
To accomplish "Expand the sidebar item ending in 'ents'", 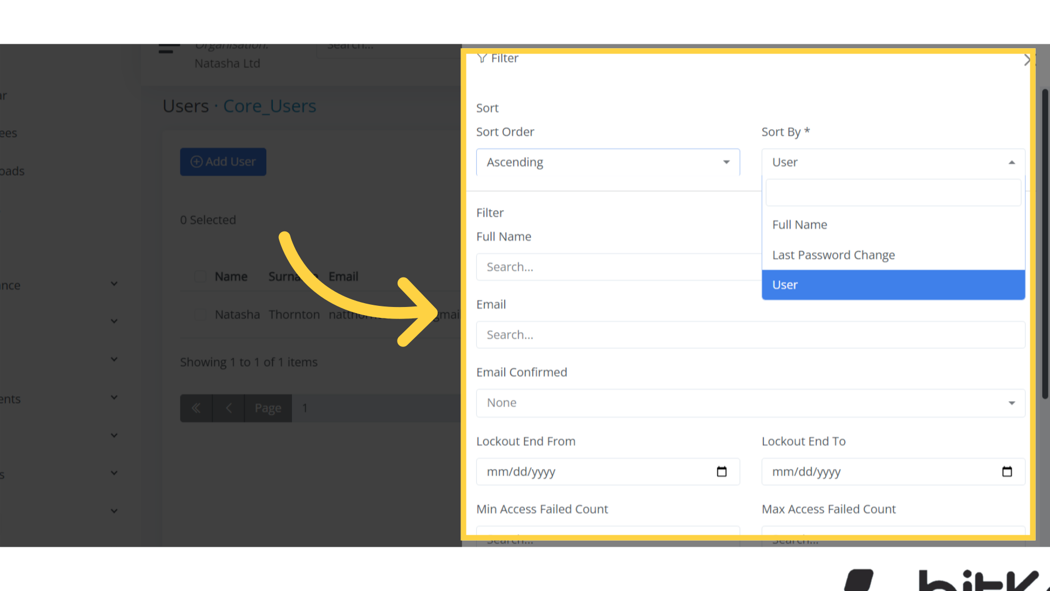I will point(114,398).
